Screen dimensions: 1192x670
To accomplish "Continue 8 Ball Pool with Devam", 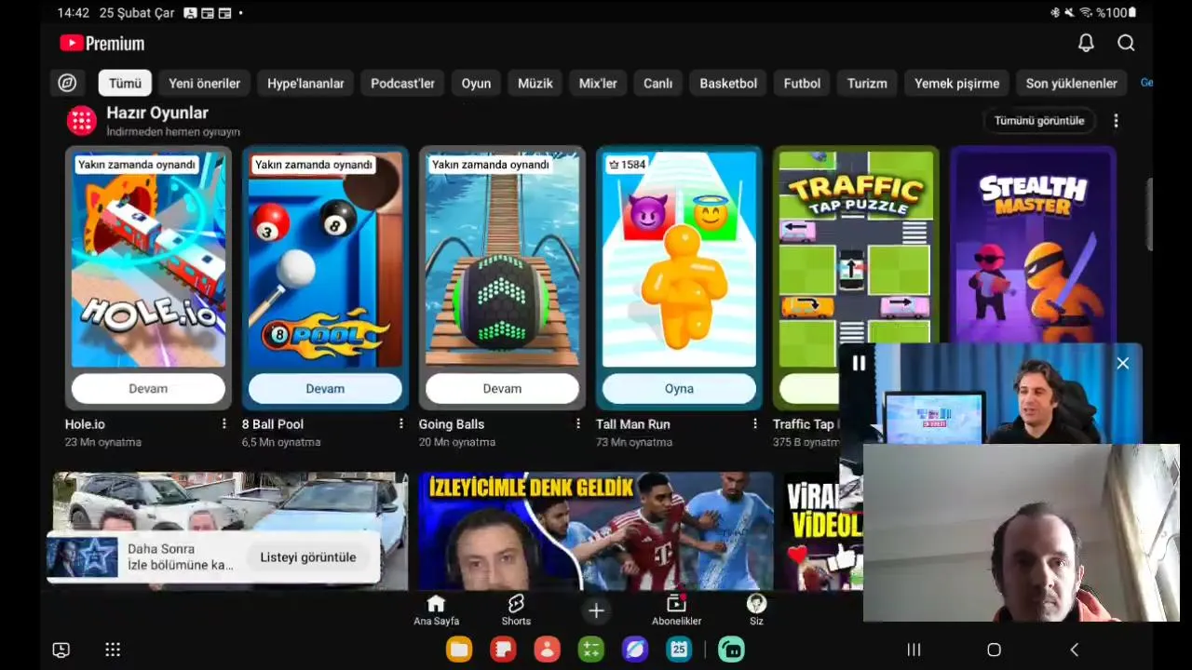I will click(325, 388).
